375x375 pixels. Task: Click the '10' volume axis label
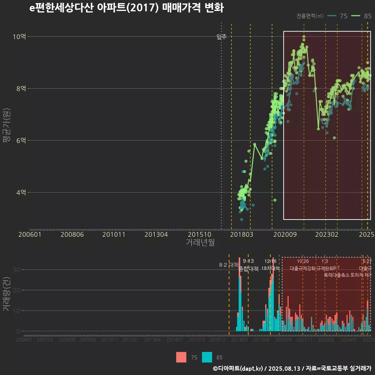pyautogui.click(x=16, y=311)
